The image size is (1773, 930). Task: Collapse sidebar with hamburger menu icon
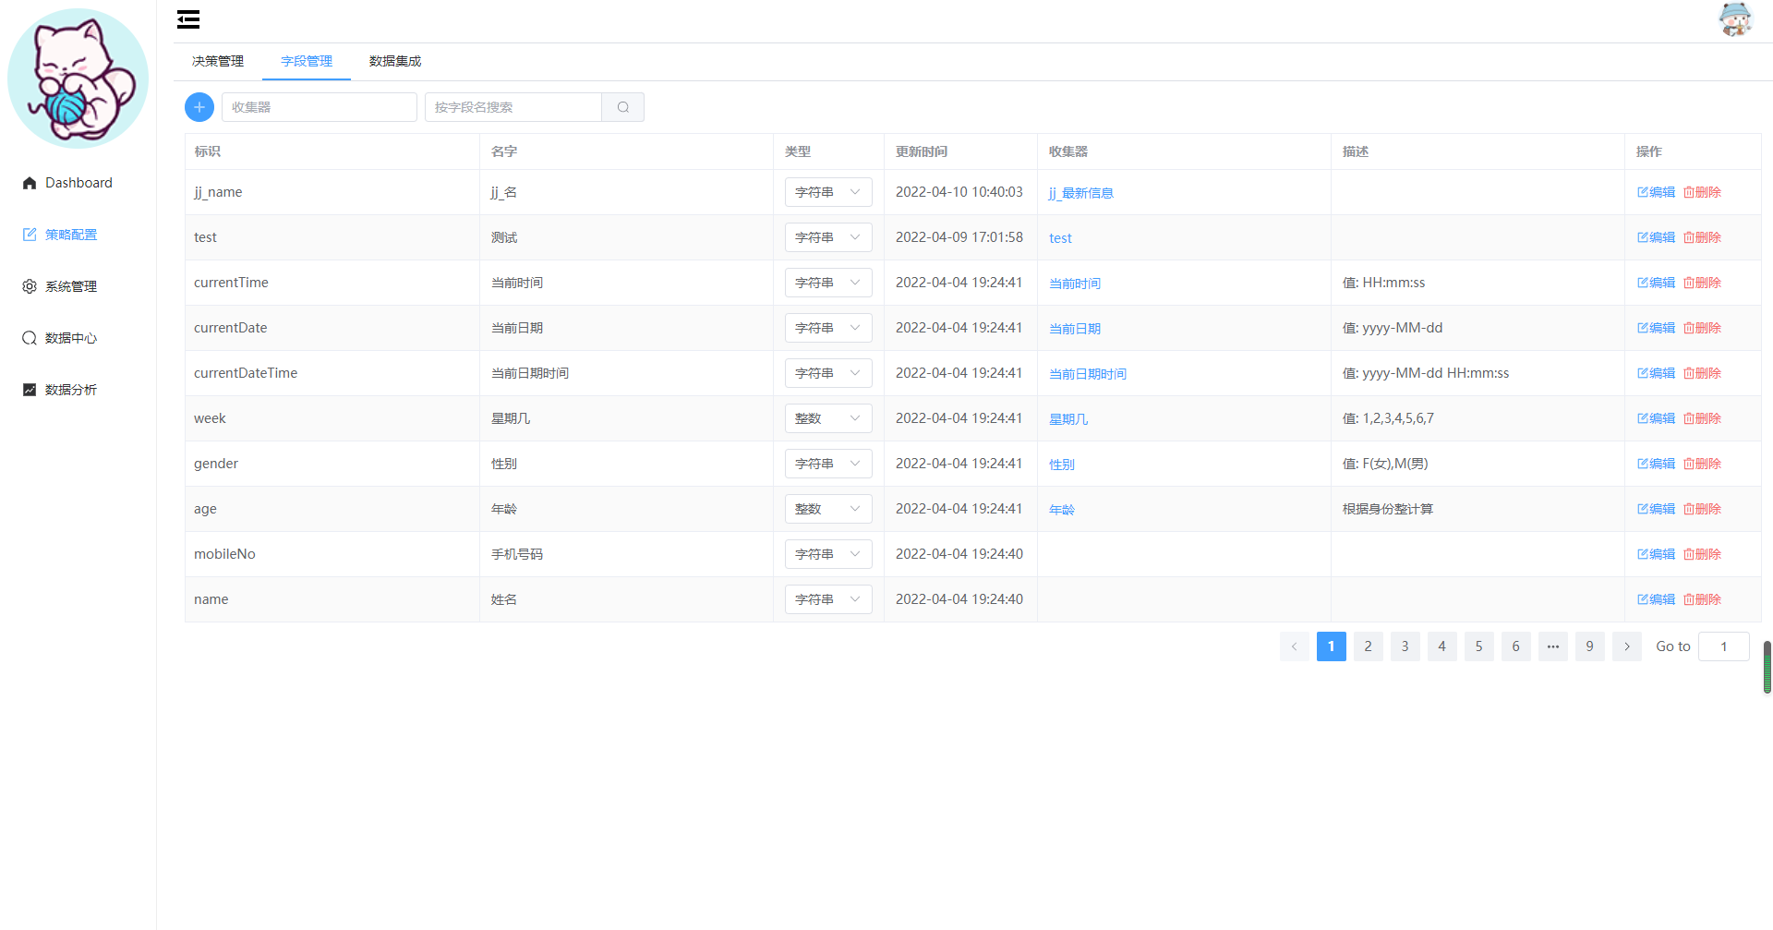point(188,19)
